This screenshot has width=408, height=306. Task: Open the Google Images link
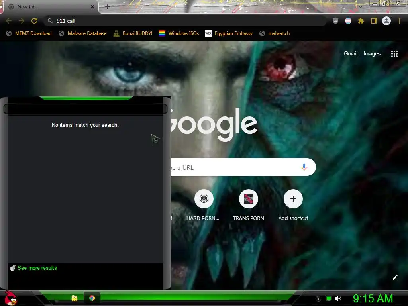372,54
